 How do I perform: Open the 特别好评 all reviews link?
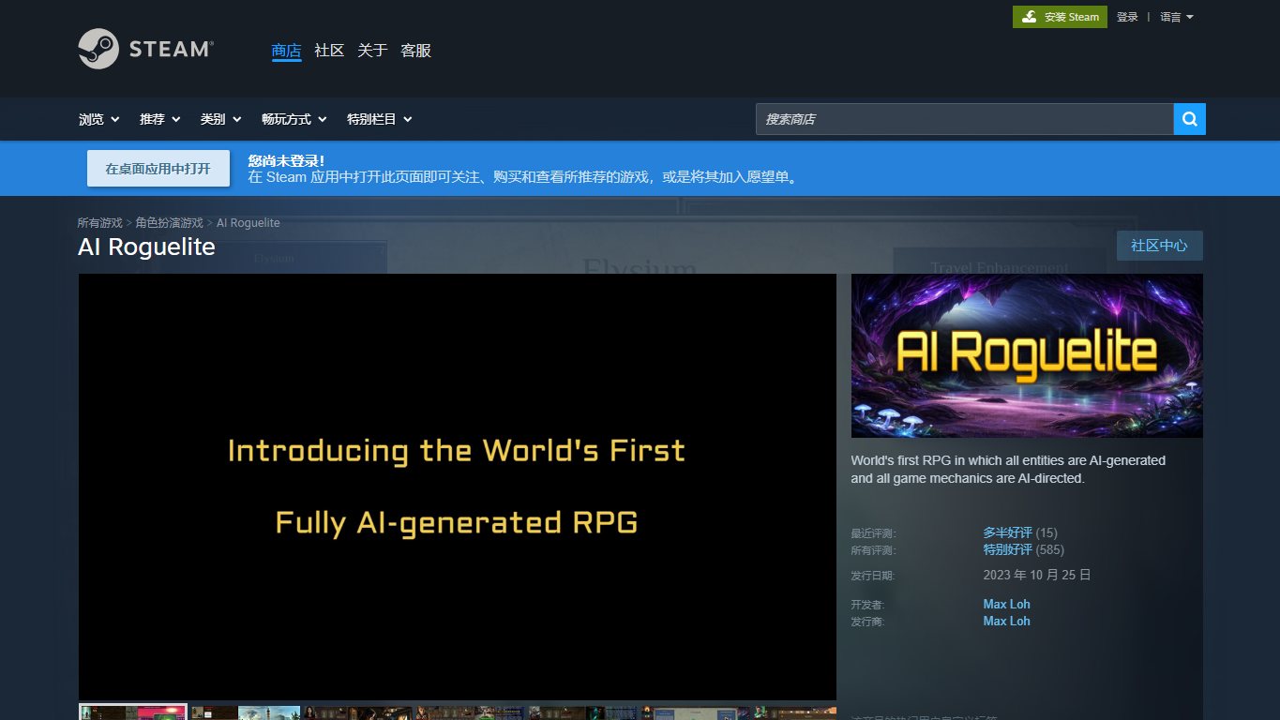tap(1007, 549)
